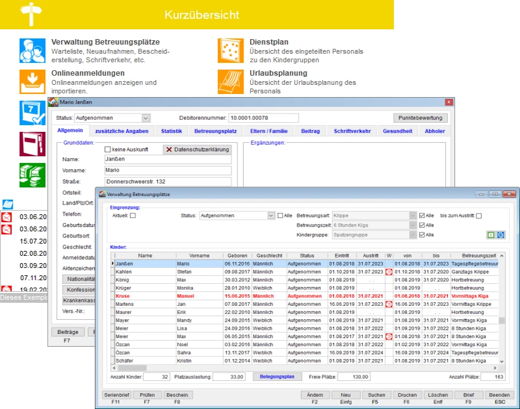Click the Punktebewertung button
The width and height of the screenshot is (520, 409).
(x=420, y=118)
